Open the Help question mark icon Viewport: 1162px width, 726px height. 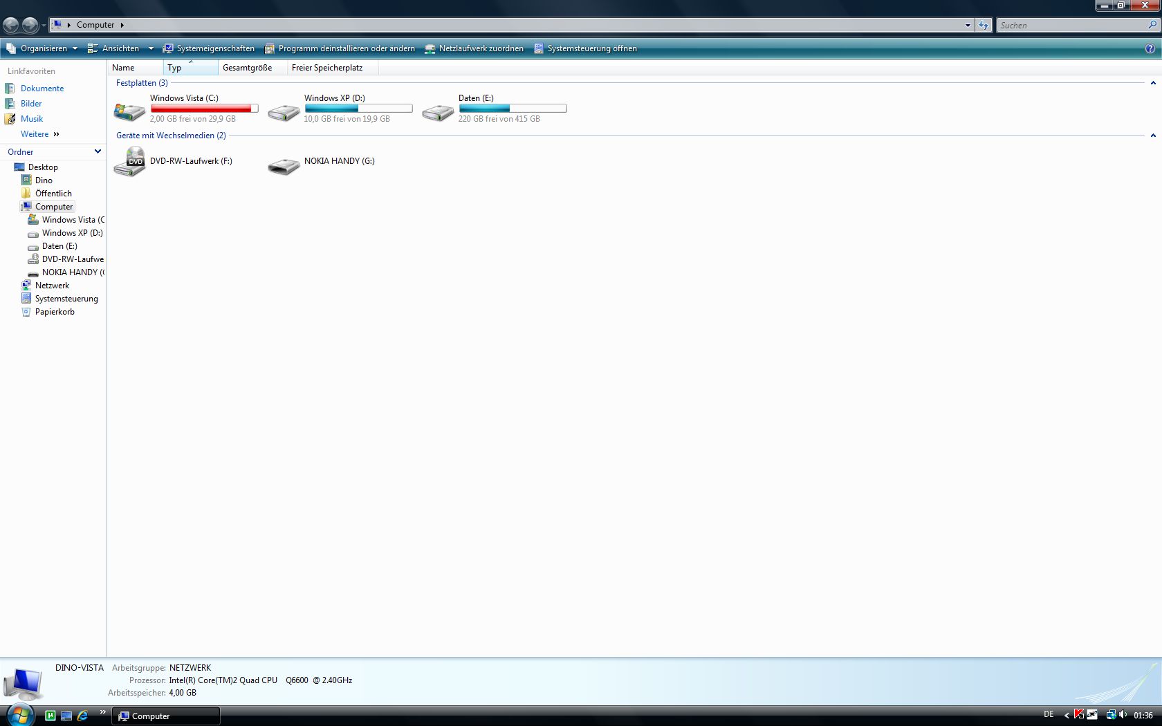pyautogui.click(x=1150, y=48)
